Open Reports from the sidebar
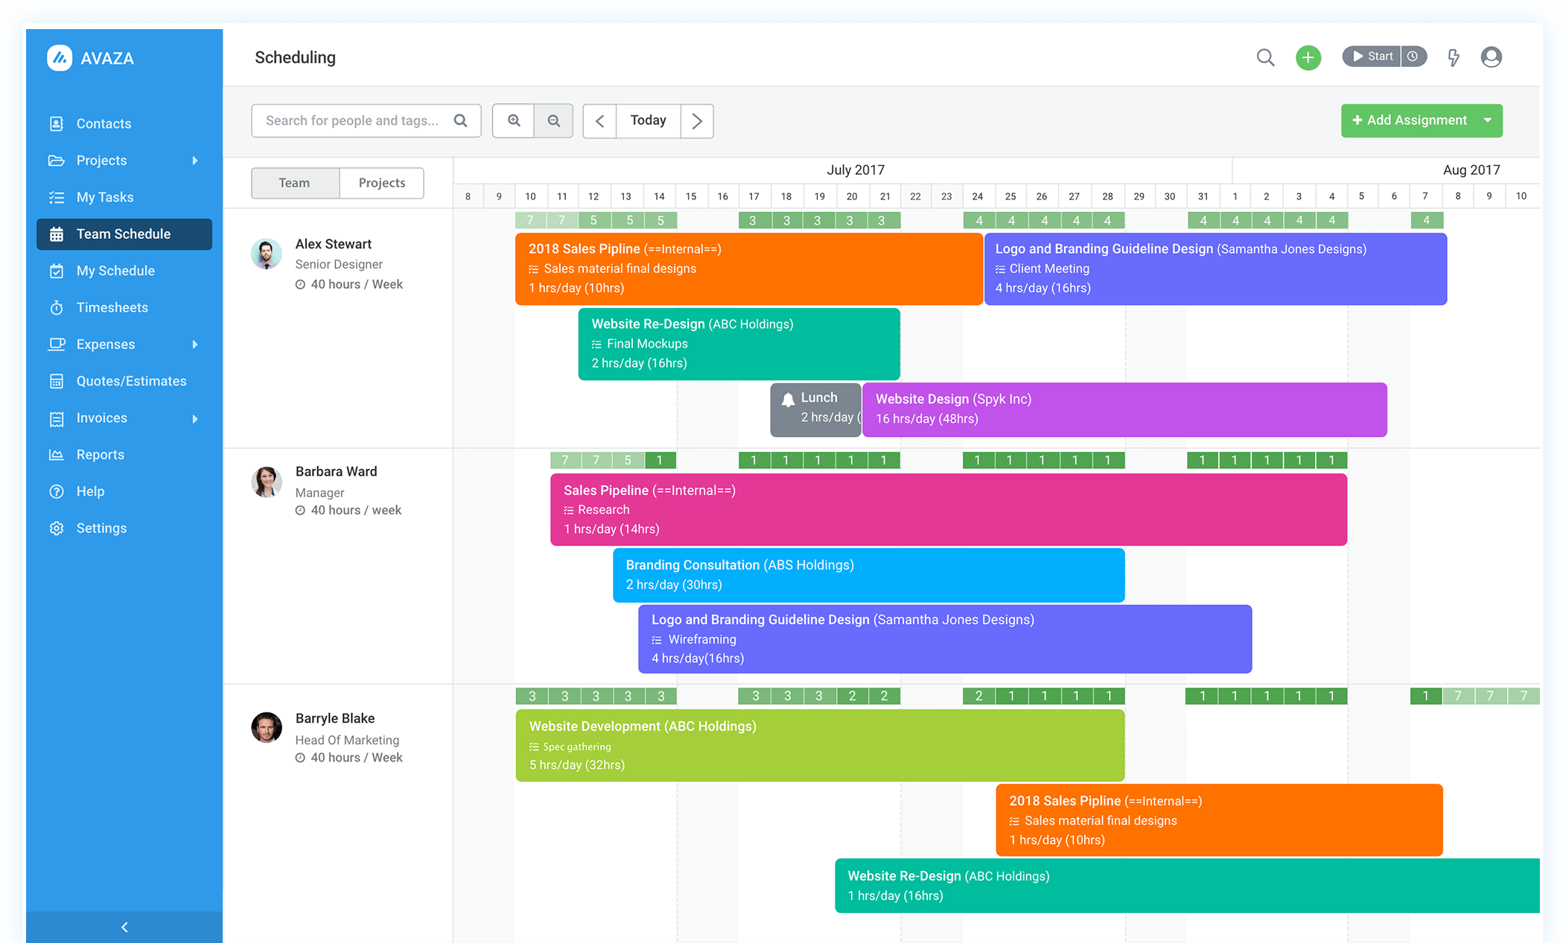Image resolution: width=1566 pixels, height=943 pixels. pyautogui.click(x=101, y=454)
